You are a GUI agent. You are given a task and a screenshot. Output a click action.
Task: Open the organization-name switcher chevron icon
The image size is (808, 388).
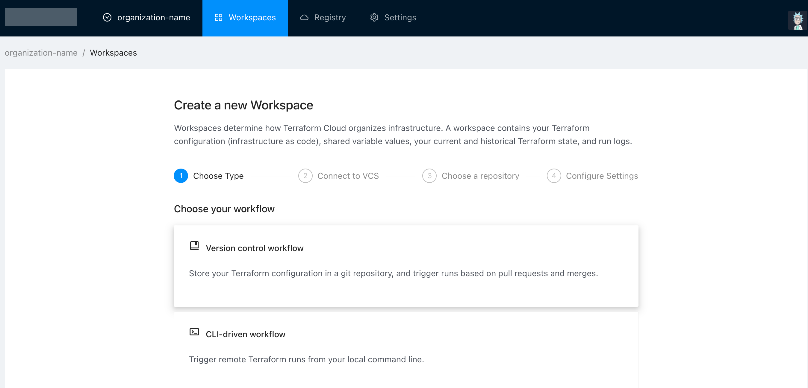click(107, 18)
